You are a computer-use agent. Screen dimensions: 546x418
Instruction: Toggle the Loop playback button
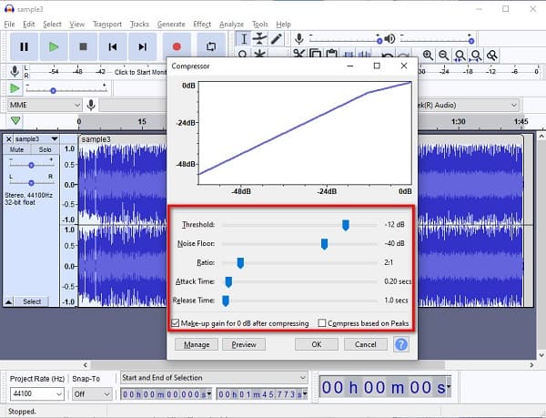coord(211,46)
